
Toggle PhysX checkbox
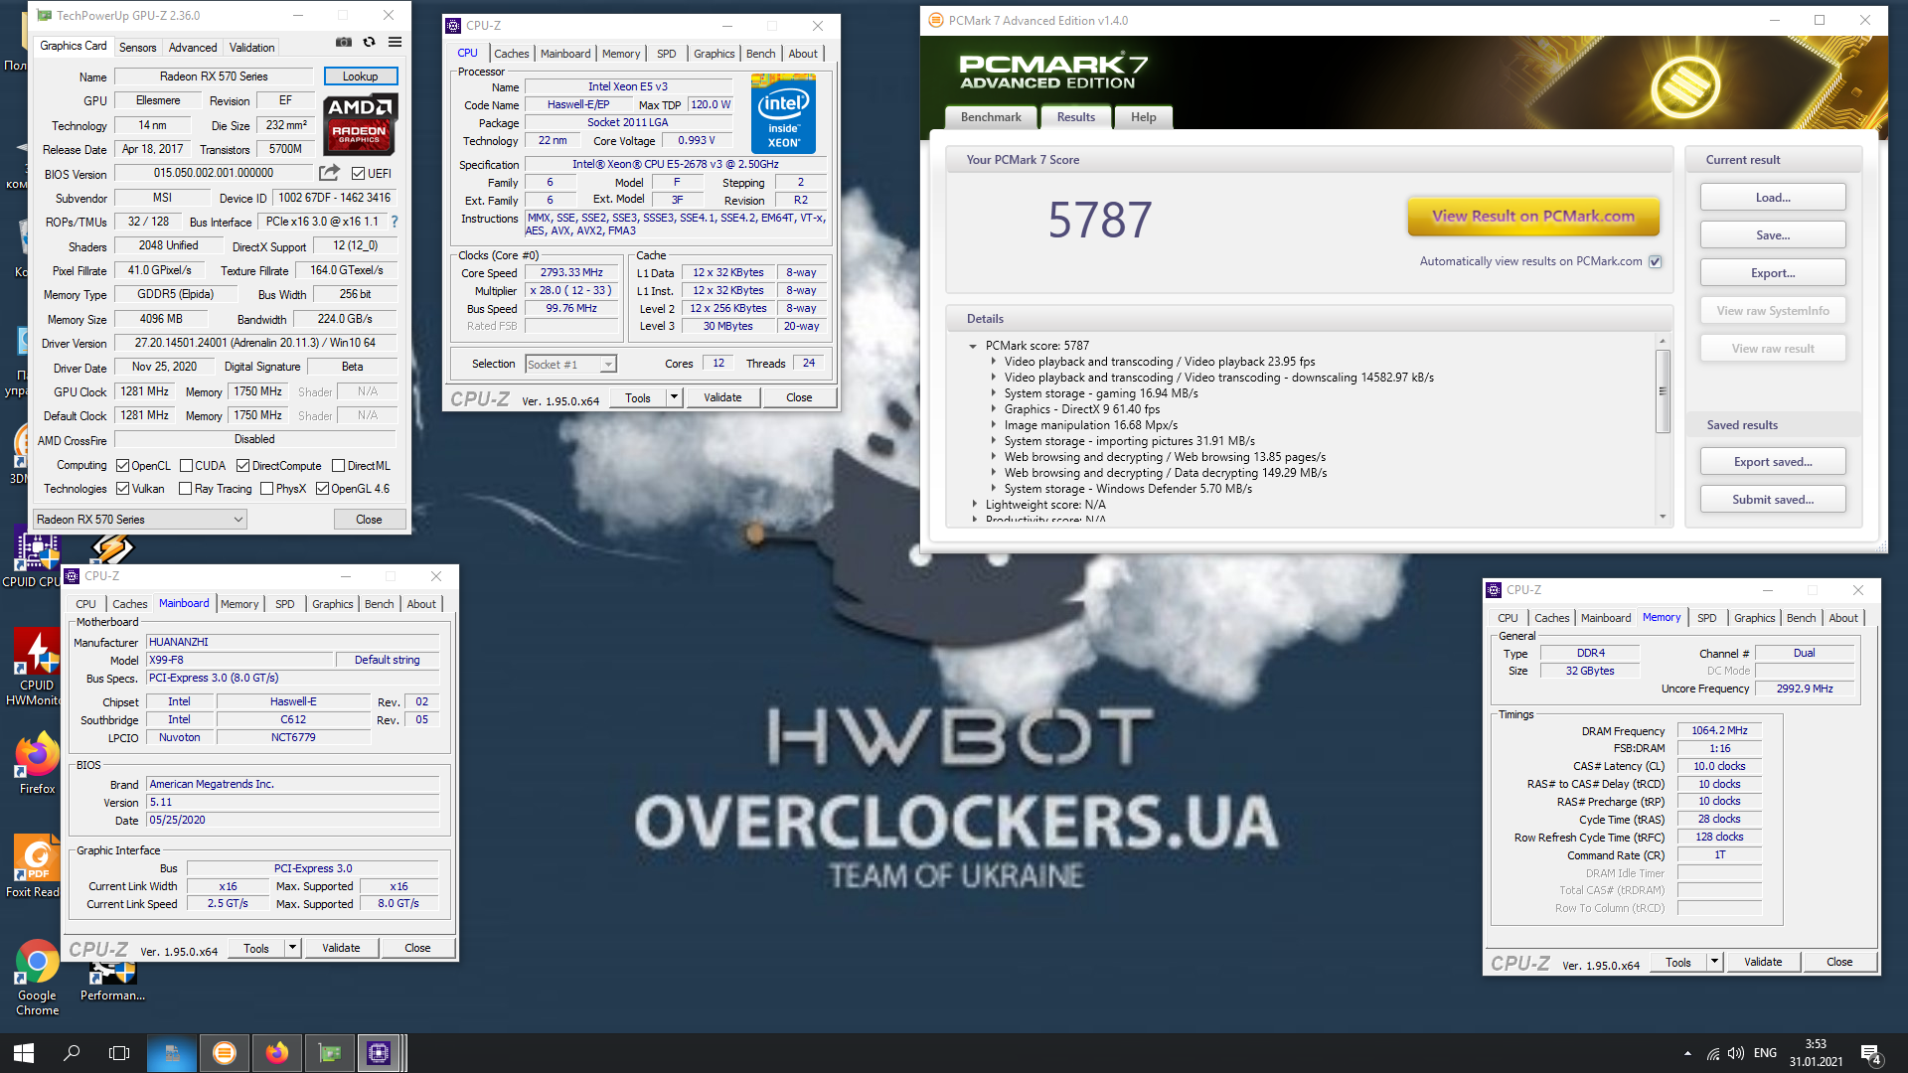coord(266,488)
